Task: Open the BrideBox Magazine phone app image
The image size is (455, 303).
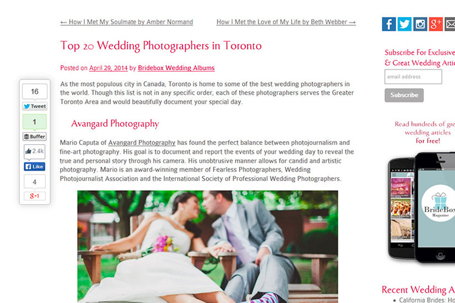Action: coord(421,208)
